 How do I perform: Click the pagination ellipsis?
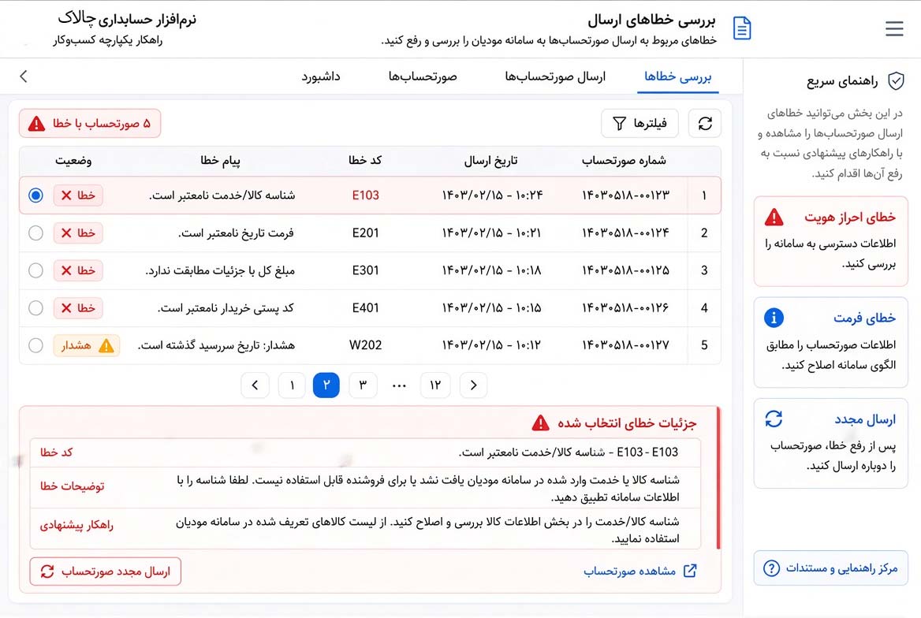pos(400,386)
